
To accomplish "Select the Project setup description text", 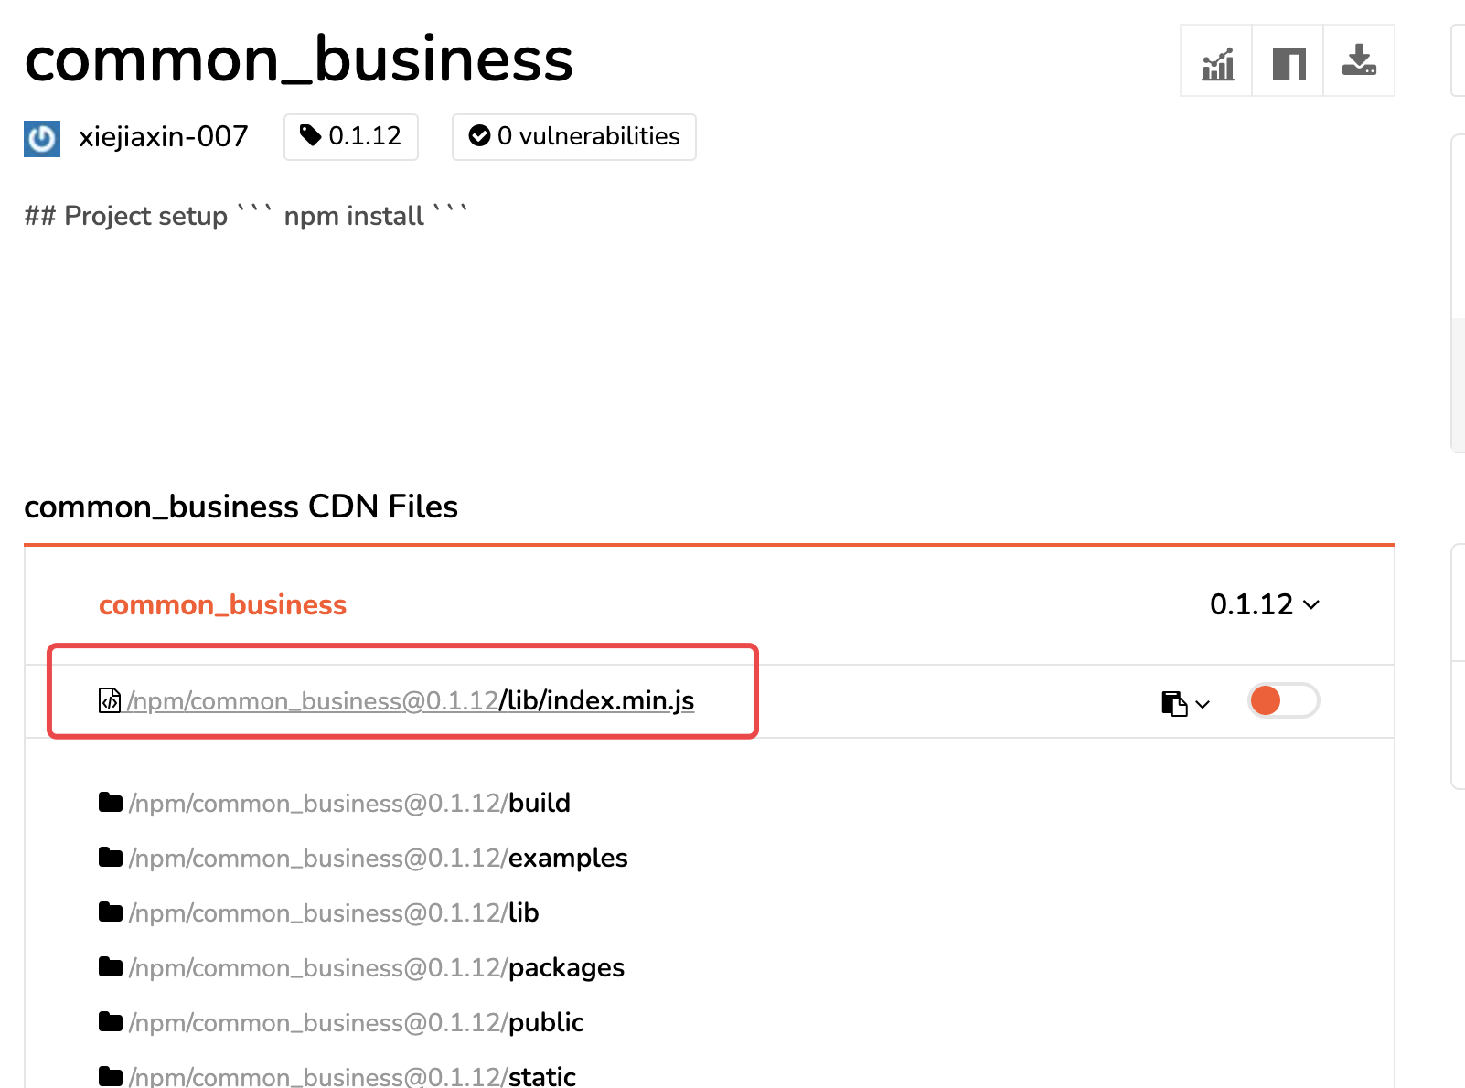I will tap(246, 216).
